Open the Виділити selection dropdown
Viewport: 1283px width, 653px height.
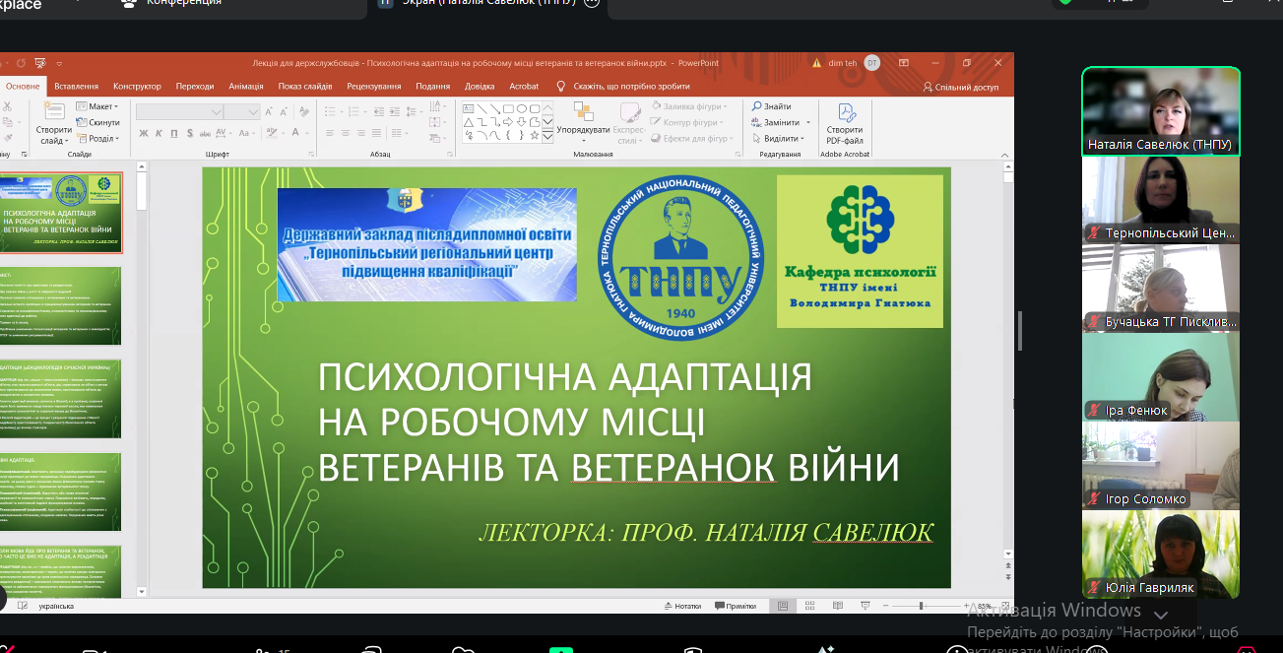coord(781,139)
